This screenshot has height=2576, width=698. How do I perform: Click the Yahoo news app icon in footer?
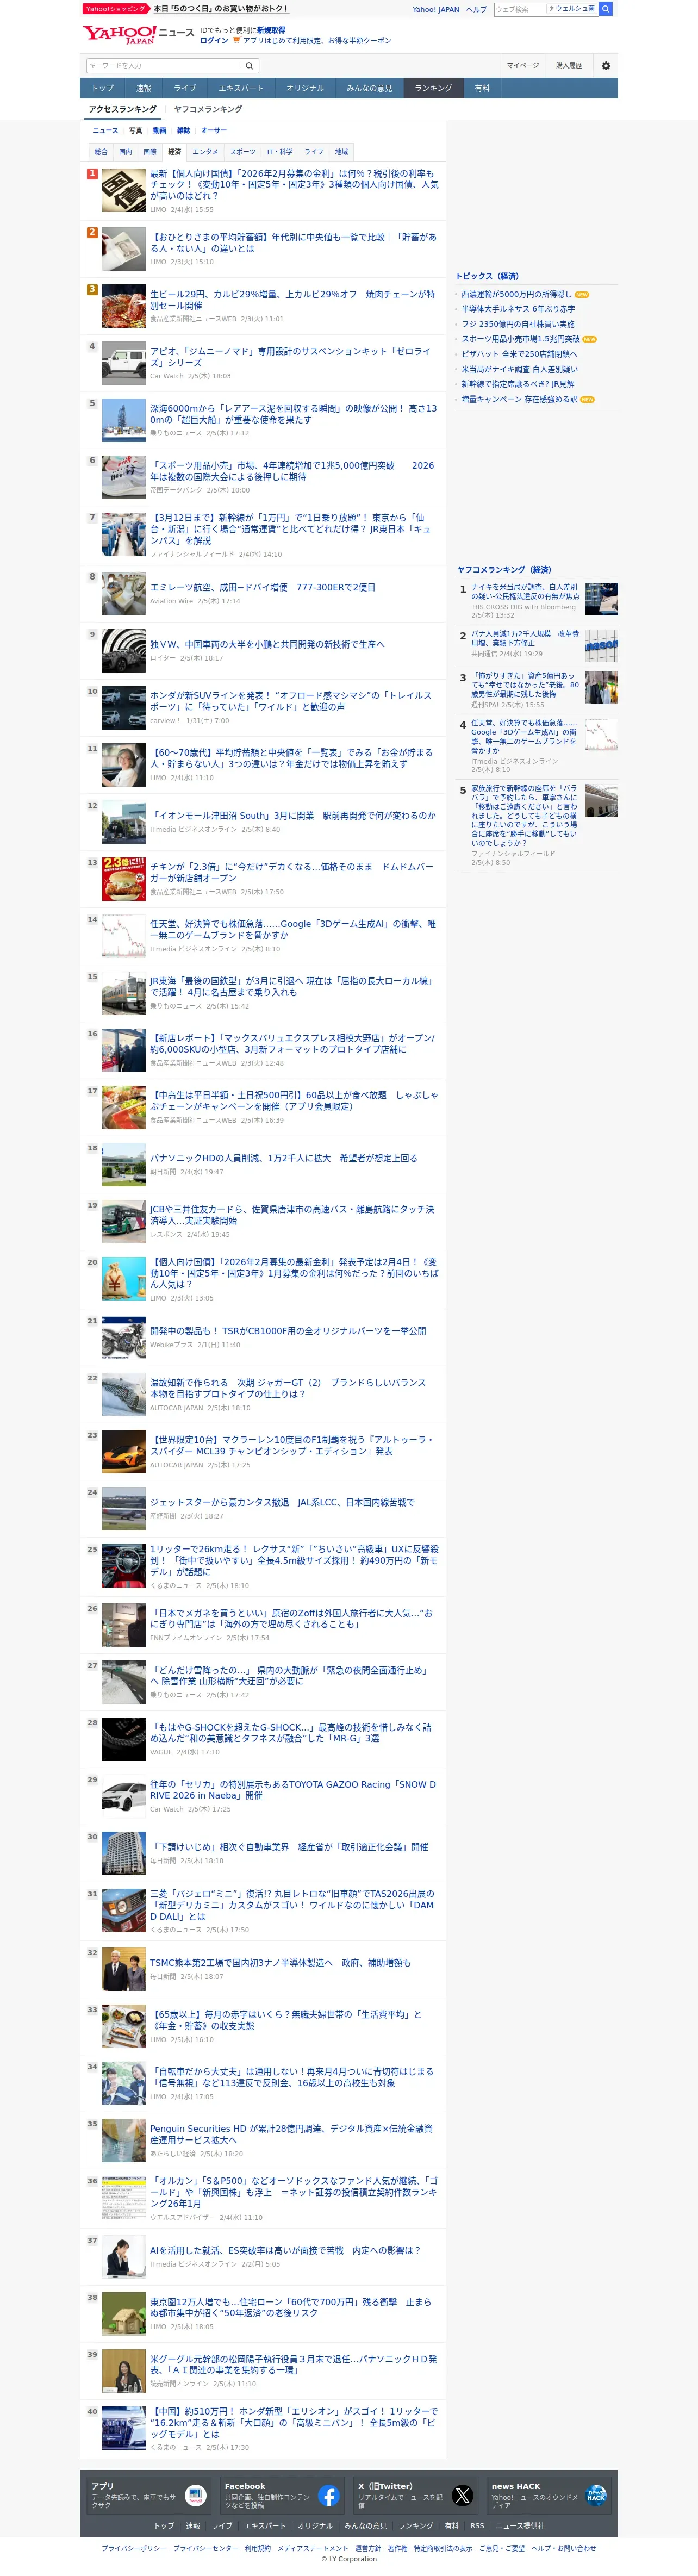(x=196, y=2495)
